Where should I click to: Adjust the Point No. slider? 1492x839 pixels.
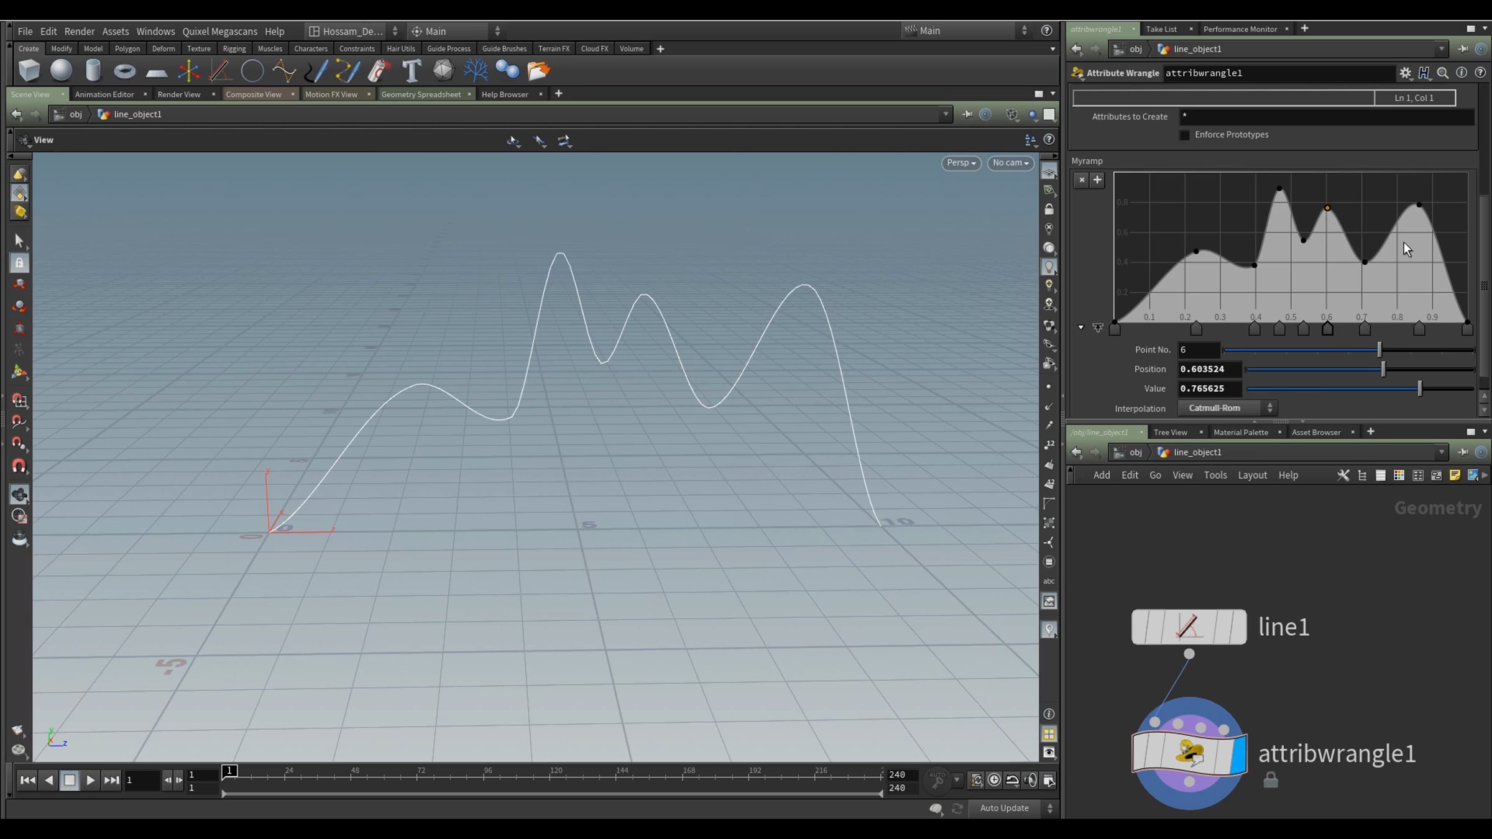(1348, 351)
